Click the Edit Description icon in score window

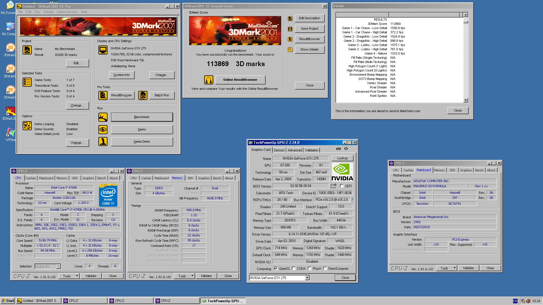(x=290, y=18)
